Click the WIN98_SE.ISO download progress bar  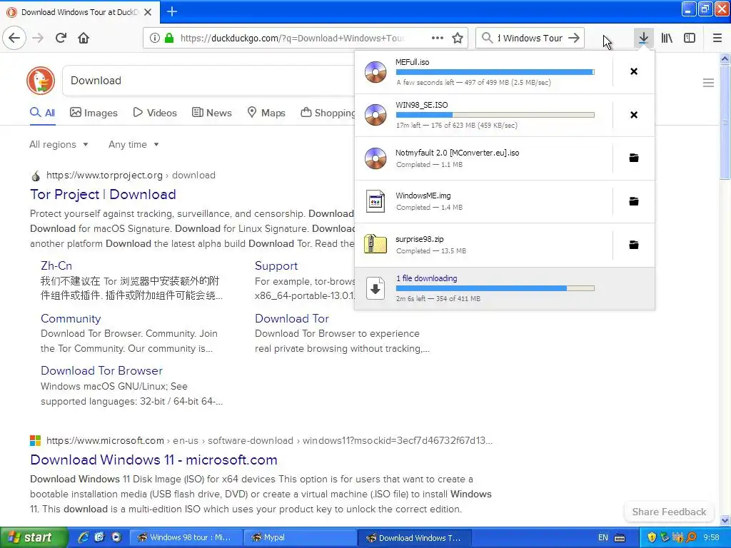point(495,115)
